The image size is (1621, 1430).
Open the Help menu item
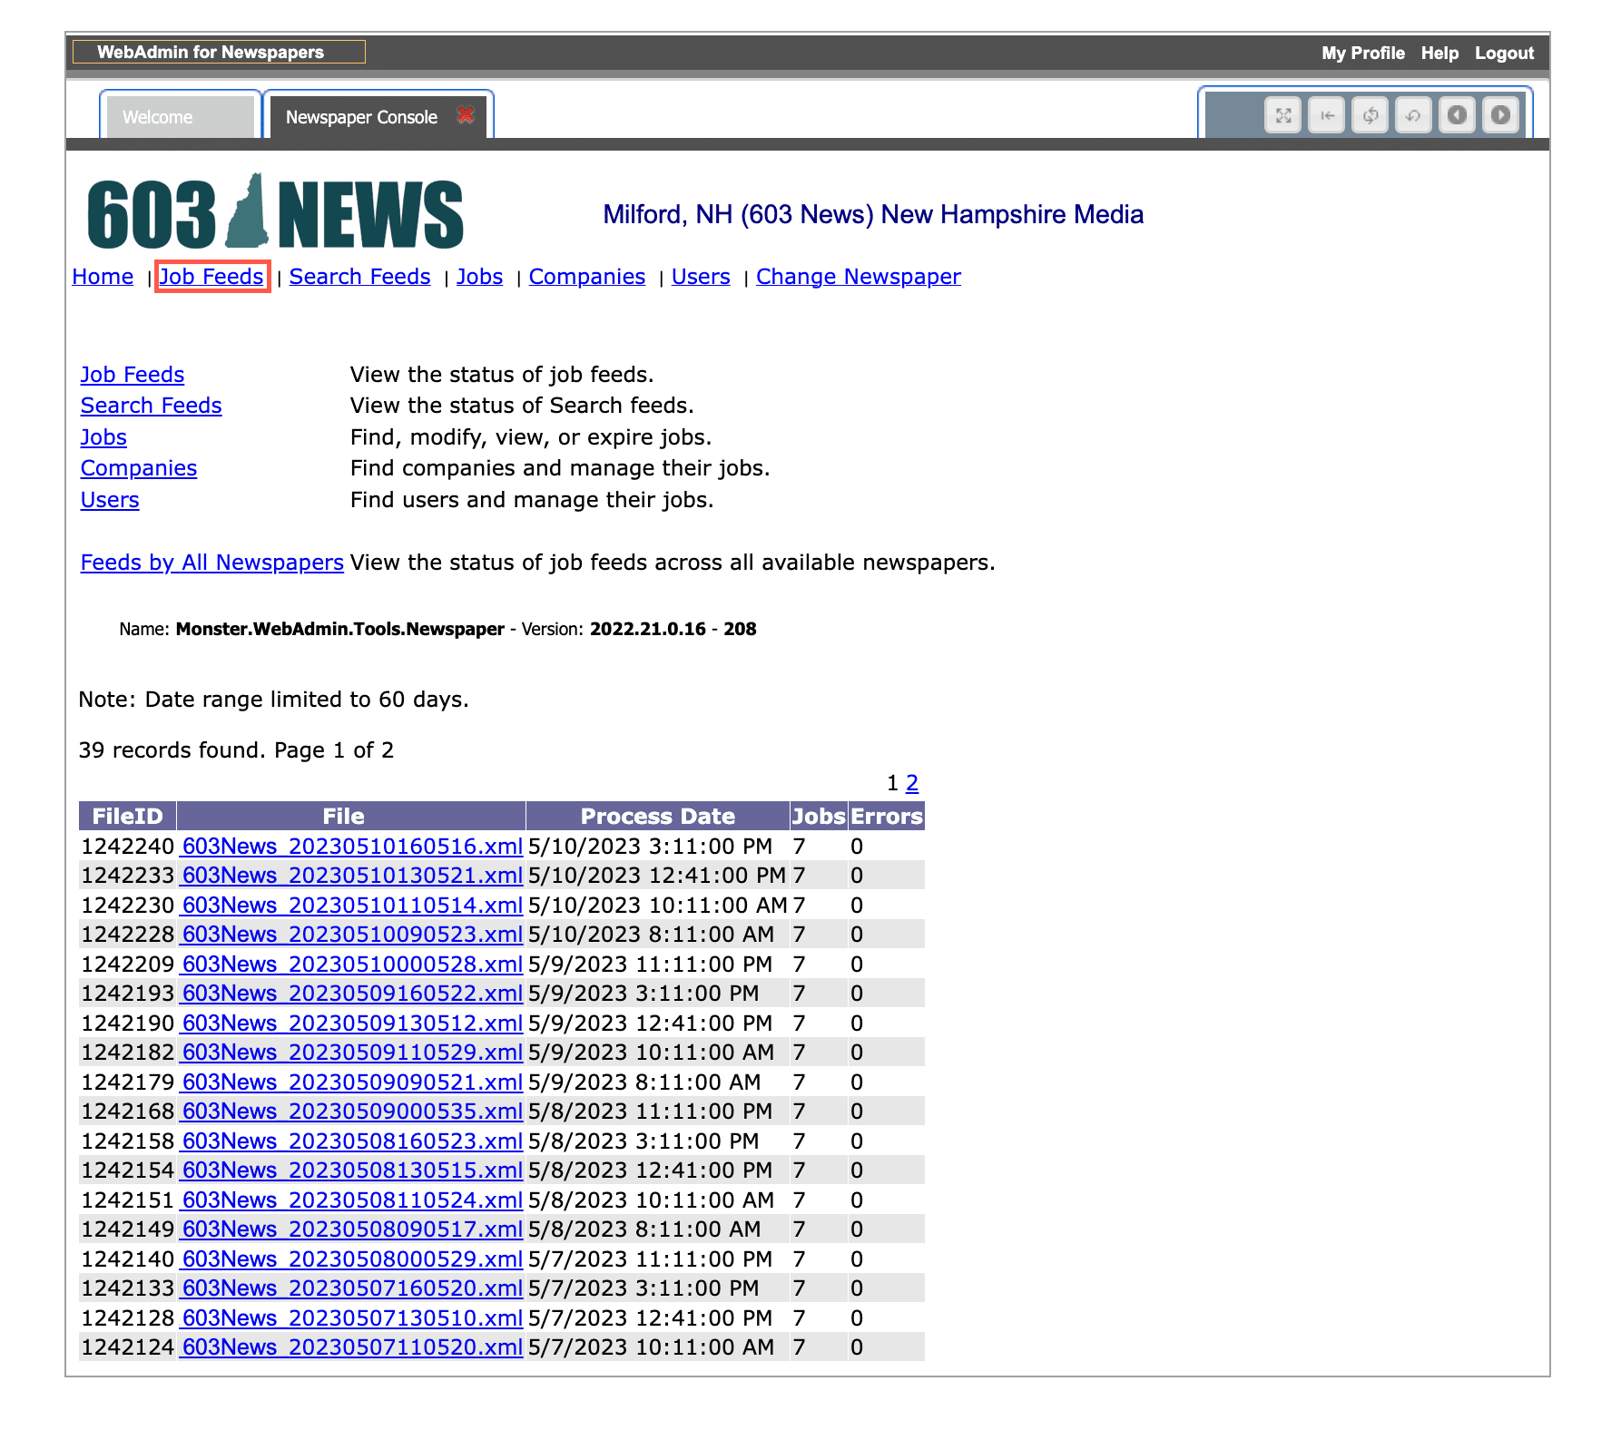pos(1439,53)
